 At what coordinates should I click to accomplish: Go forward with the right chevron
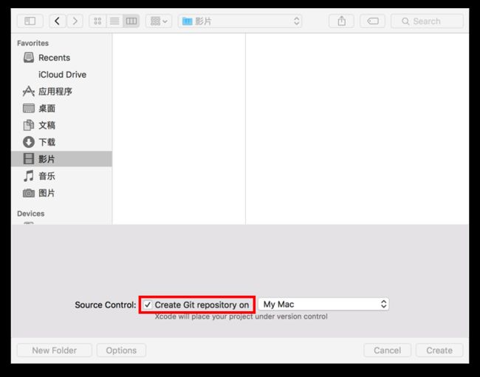[75, 21]
